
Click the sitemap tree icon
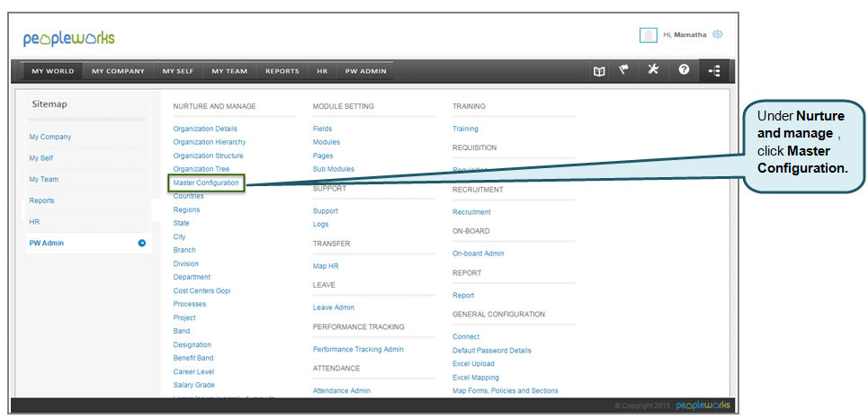pos(714,71)
